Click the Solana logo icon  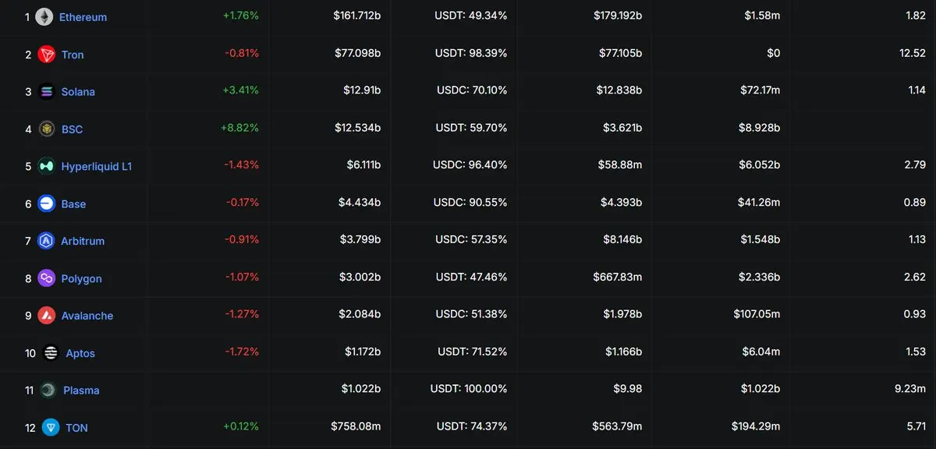pos(47,91)
